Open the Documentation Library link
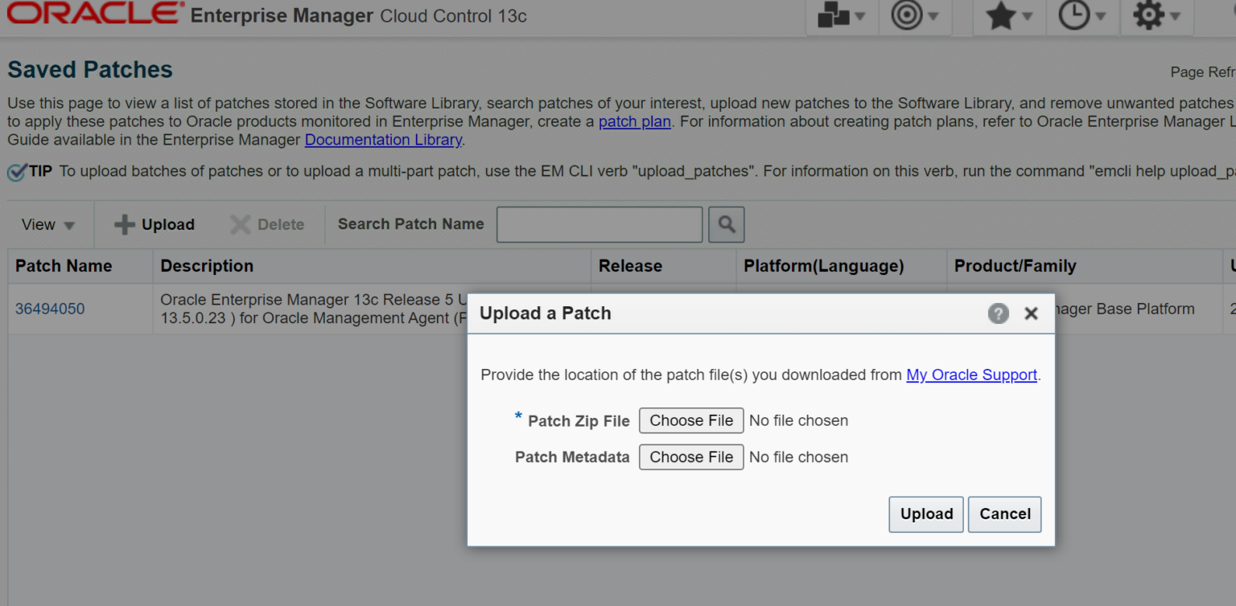The height and width of the screenshot is (606, 1236). click(x=383, y=140)
